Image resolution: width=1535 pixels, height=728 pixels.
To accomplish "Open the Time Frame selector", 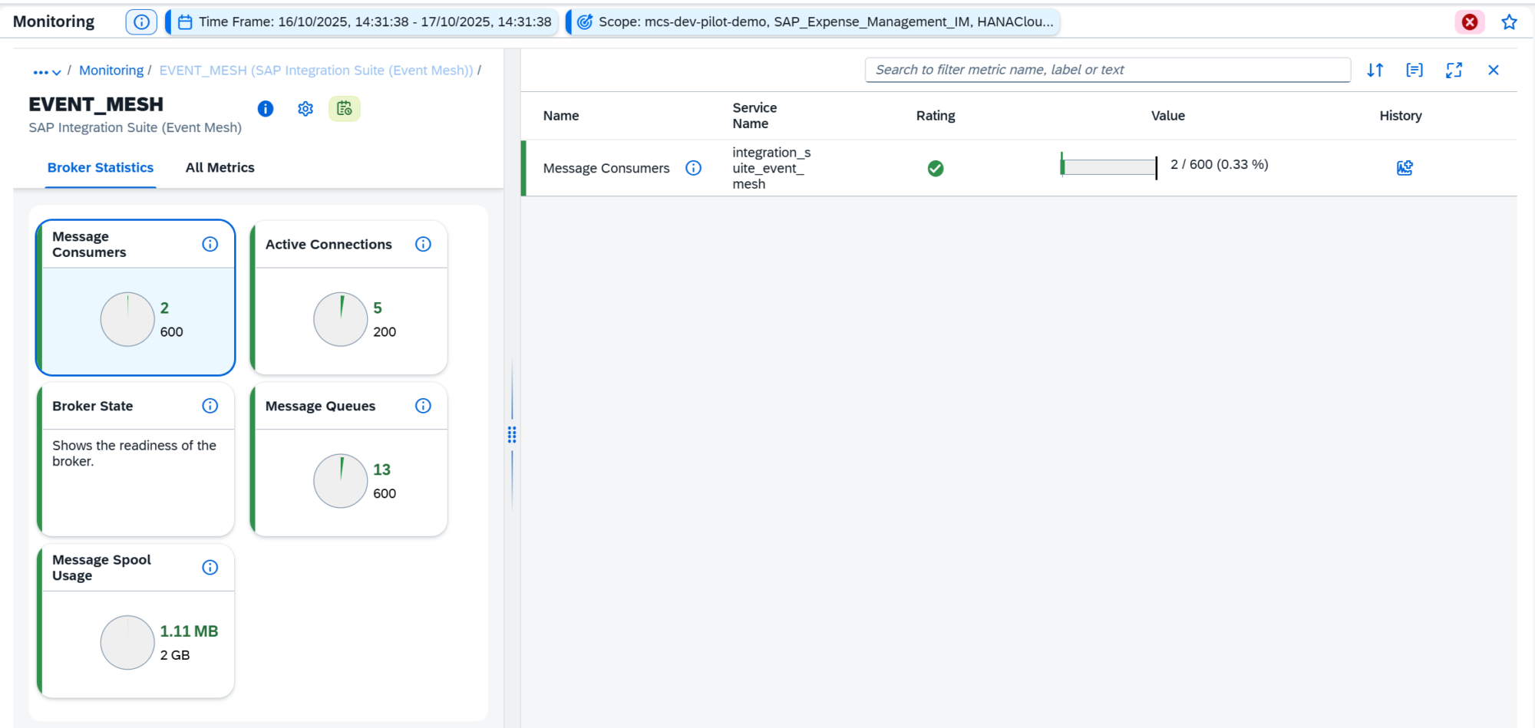I will point(365,22).
